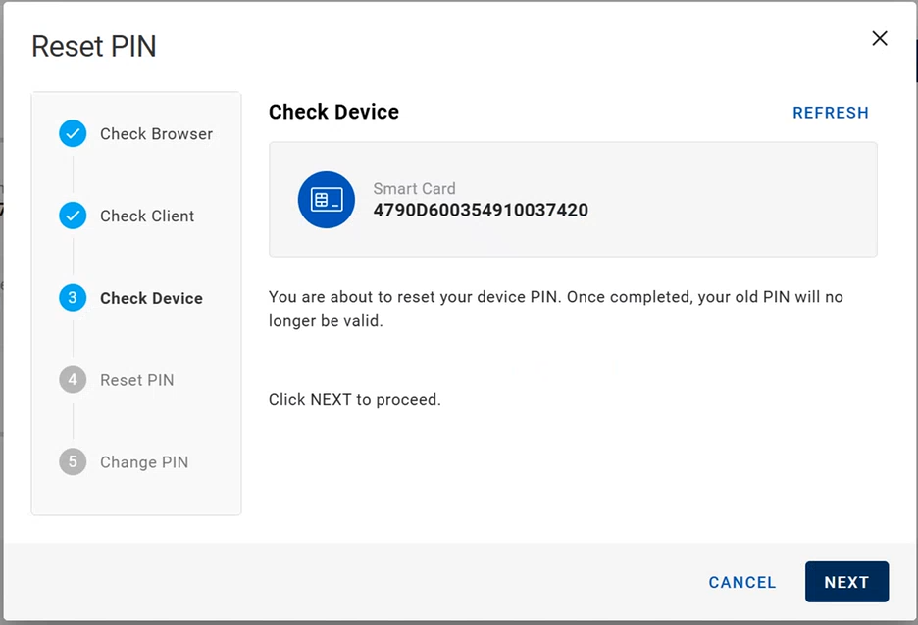This screenshot has height=625, width=918.
Task: Click the 'Click NEXT to proceed.' text
Action: point(355,400)
